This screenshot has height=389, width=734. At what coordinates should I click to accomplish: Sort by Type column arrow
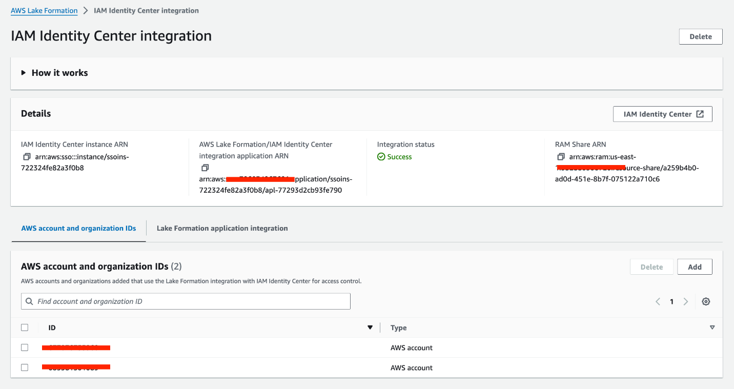pyautogui.click(x=712, y=327)
